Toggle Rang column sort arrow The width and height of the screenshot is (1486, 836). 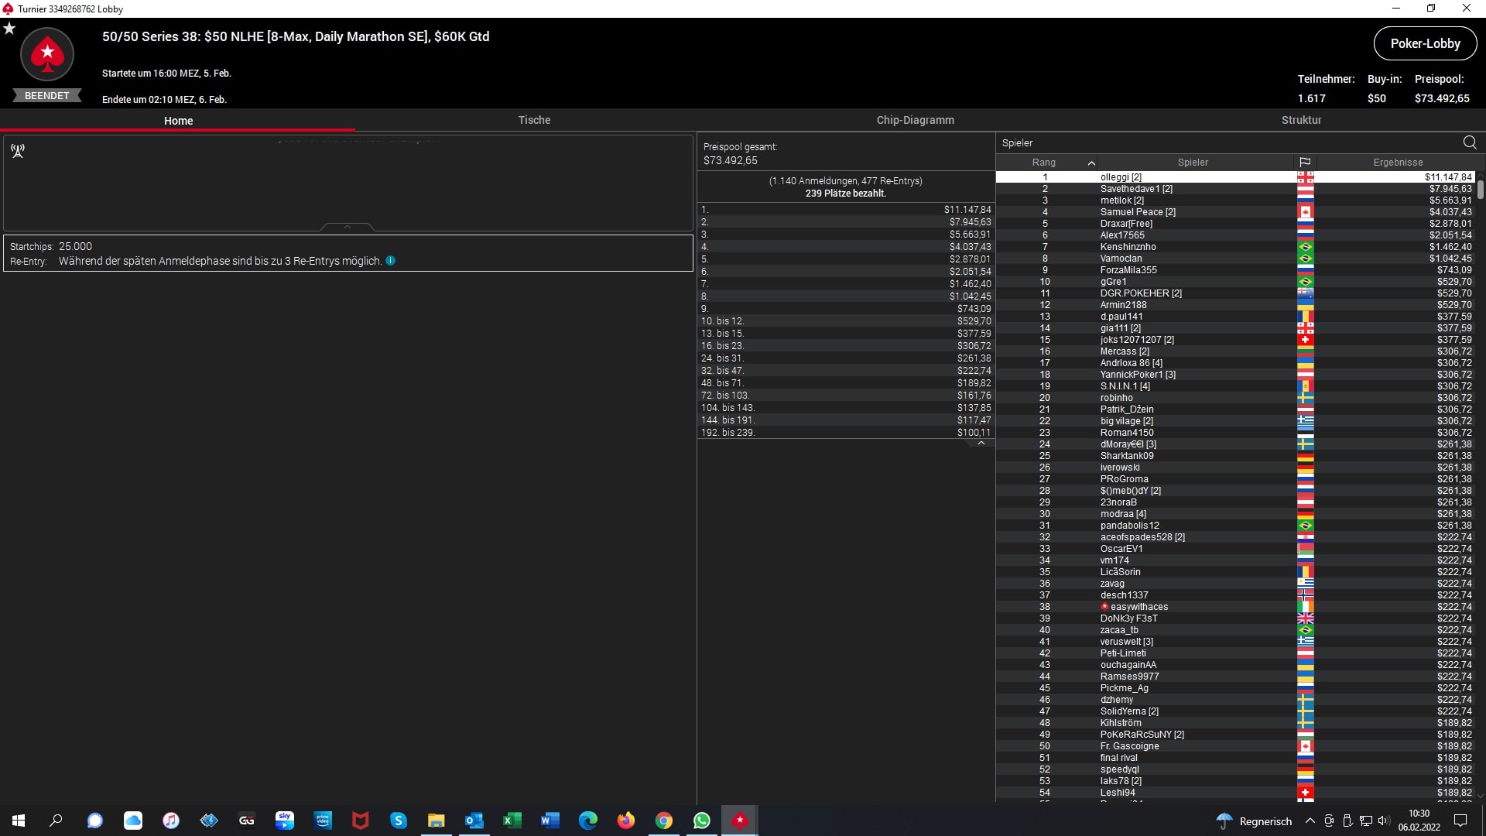[x=1091, y=163]
